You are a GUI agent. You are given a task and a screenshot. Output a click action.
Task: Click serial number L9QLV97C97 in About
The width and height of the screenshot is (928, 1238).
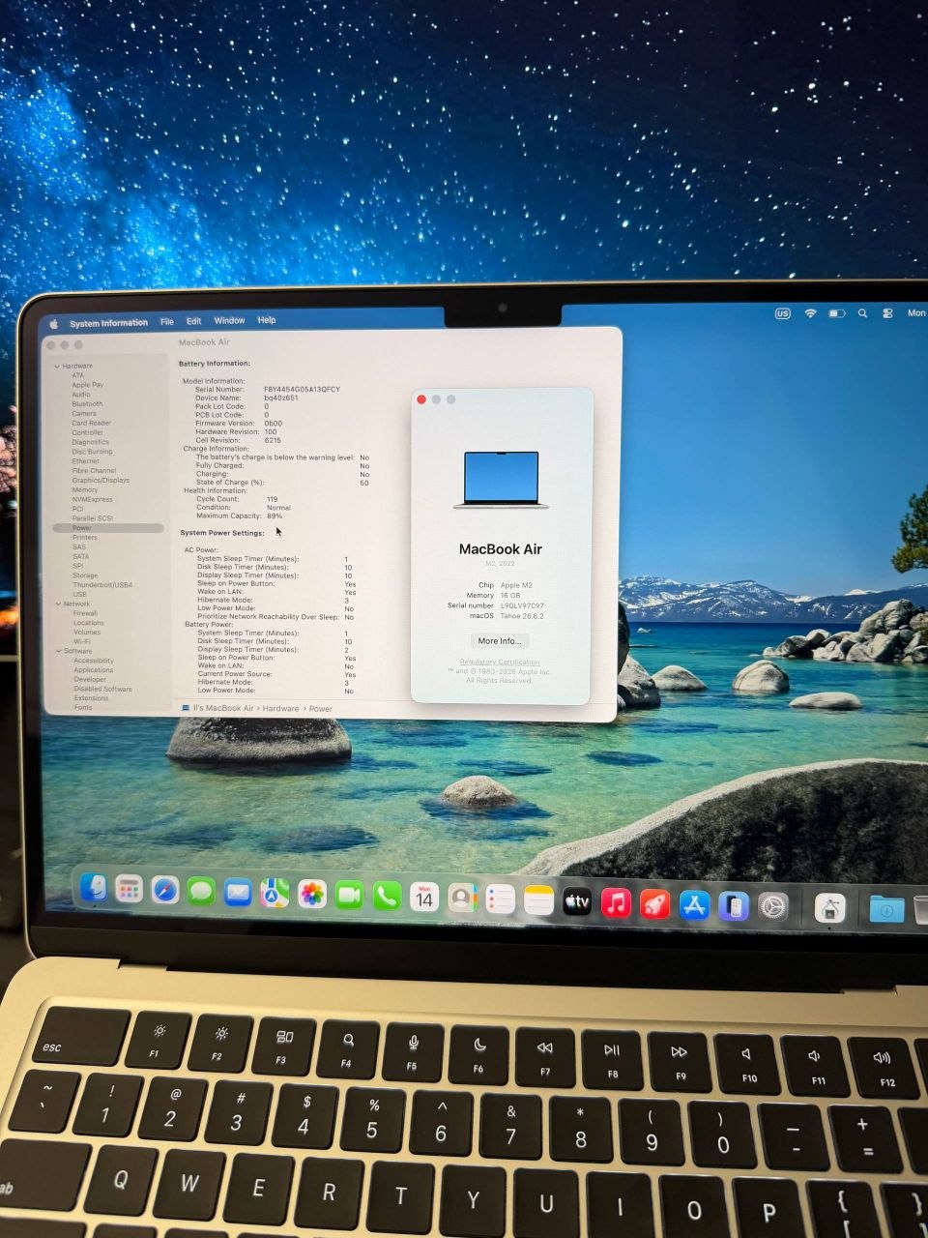(x=522, y=605)
